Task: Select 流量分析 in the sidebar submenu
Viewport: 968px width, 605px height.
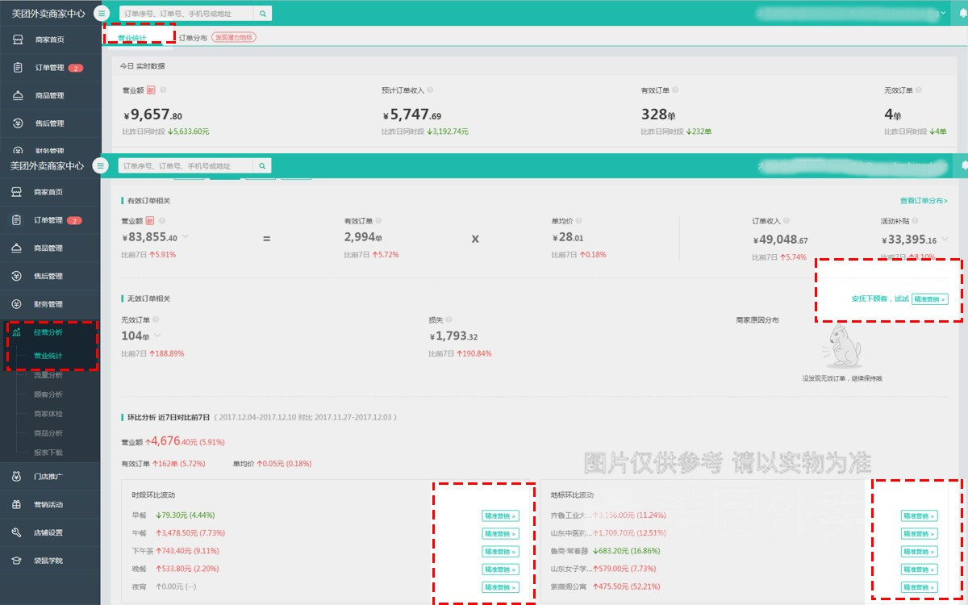Action: [x=48, y=375]
